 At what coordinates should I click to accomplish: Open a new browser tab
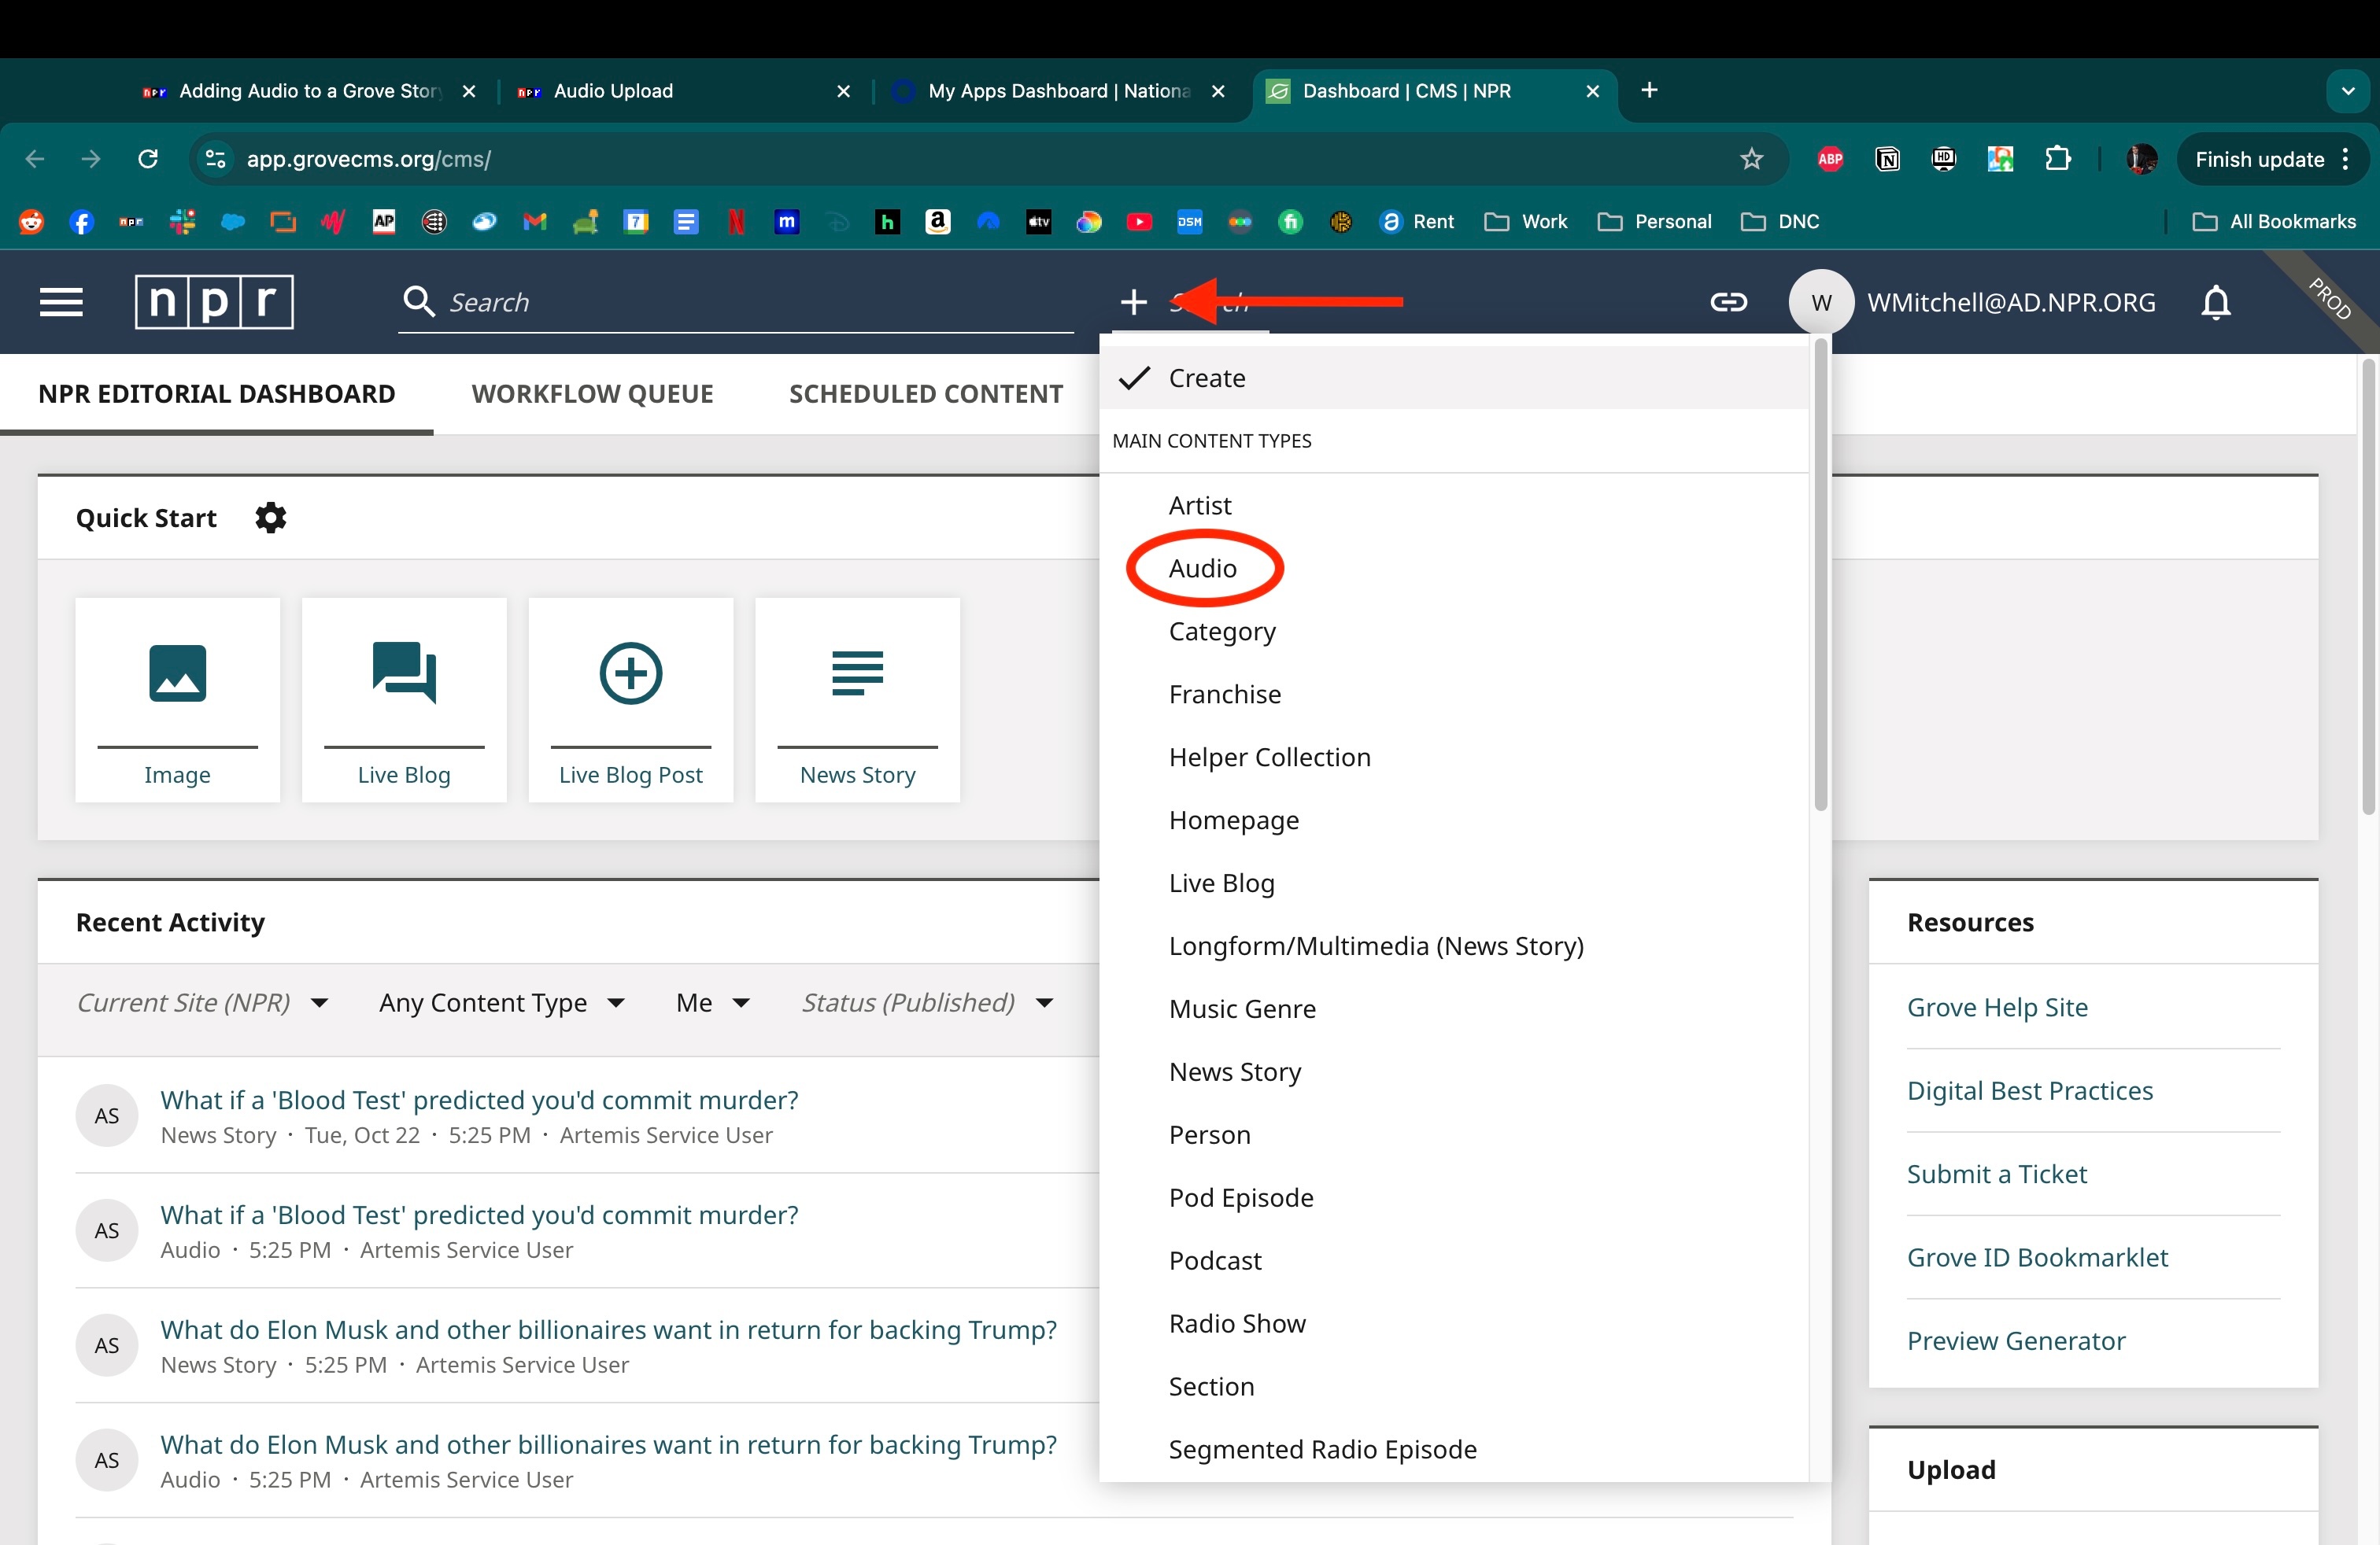click(x=1650, y=91)
